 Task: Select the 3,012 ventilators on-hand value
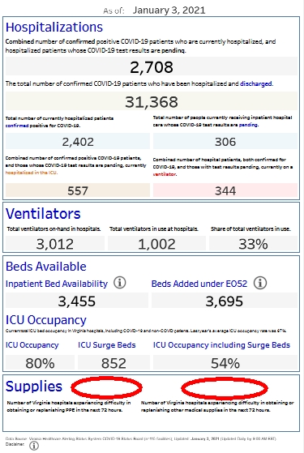click(55, 244)
